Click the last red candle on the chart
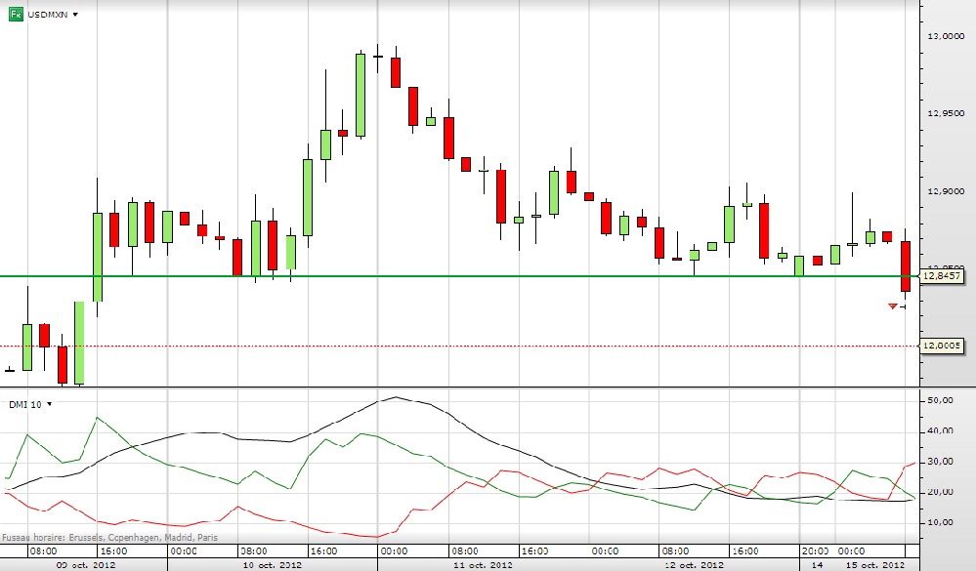 point(906,265)
